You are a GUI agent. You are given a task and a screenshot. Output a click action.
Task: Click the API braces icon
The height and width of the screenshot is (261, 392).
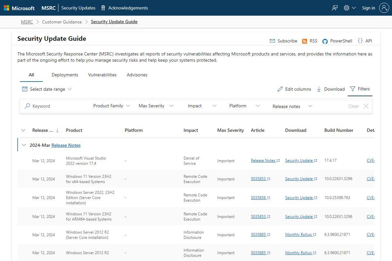pyautogui.click(x=360, y=41)
